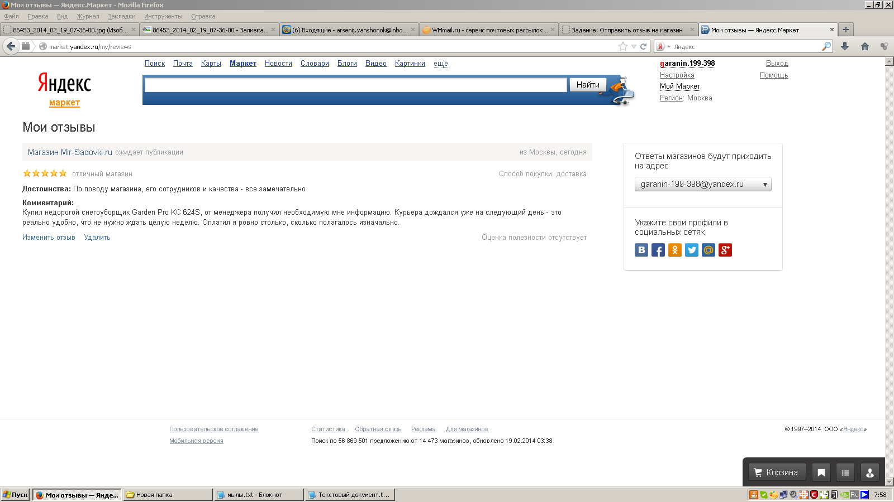
Task: Click the Google+ social profile icon
Action: [725, 250]
